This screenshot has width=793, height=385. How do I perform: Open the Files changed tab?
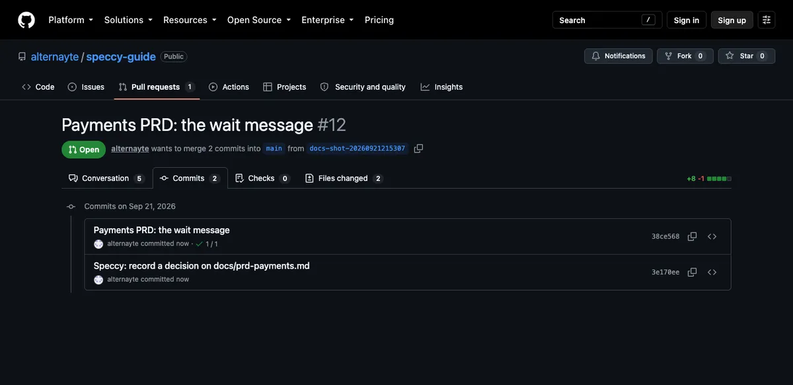click(x=344, y=178)
